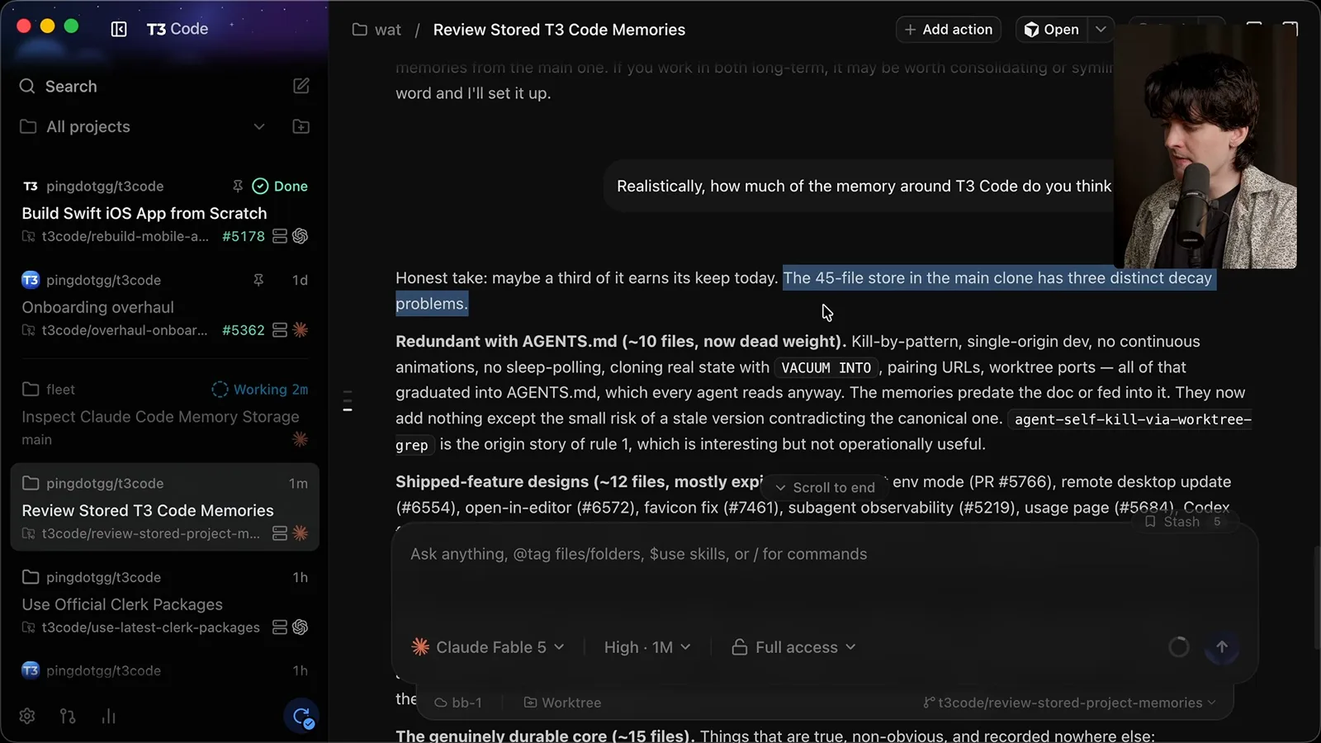
Task: Click the Done status on Build Swift iOS App
Action: click(x=280, y=186)
